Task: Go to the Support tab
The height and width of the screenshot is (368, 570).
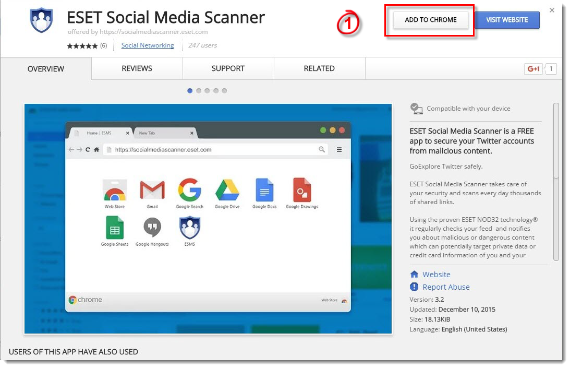Action: (228, 68)
